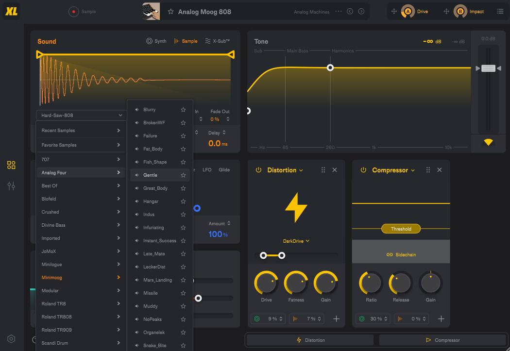
Task: Click the Threshold button in Compressor
Action: tap(401, 229)
